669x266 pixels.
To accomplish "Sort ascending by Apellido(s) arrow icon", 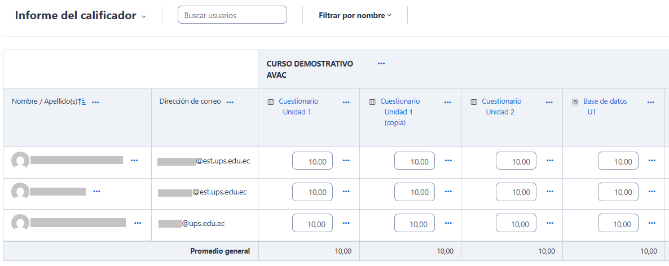I will pyautogui.click(x=82, y=101).
